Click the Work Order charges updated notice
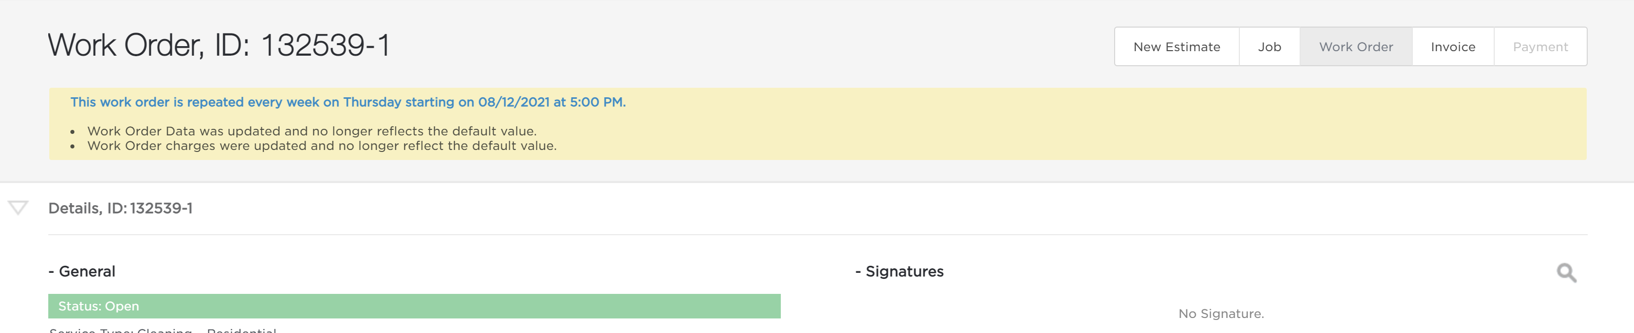 [x=322, y=145]
